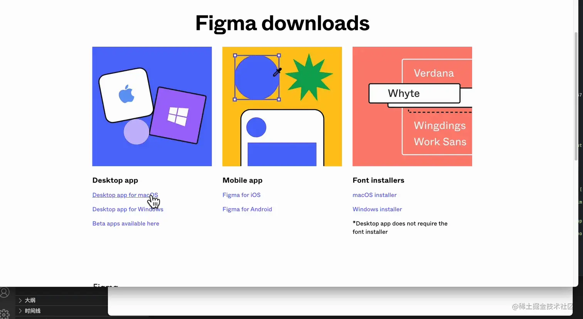Download the macOS installer for fonts
This screenshot has width=583, height=319.
[x=374, y=195]
